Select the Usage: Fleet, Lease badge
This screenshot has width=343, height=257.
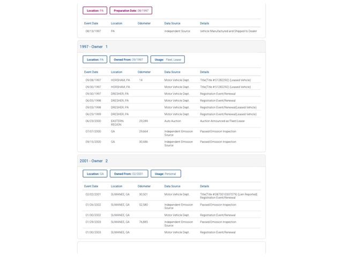point(168,59)
